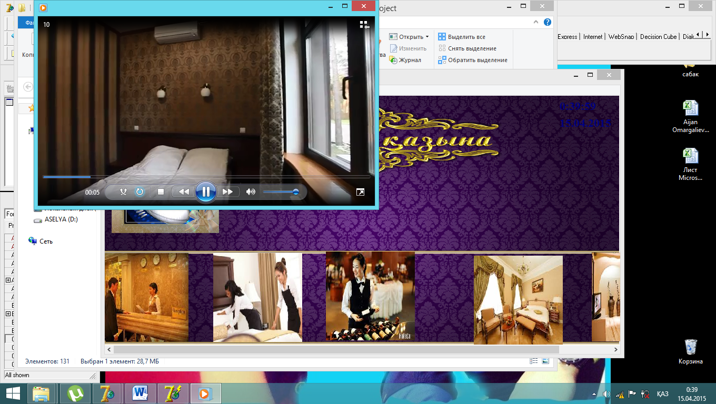This screenshot has width=716, height=404.
Task: Click the luxury bedroom photo
Action: coord(518,300)
